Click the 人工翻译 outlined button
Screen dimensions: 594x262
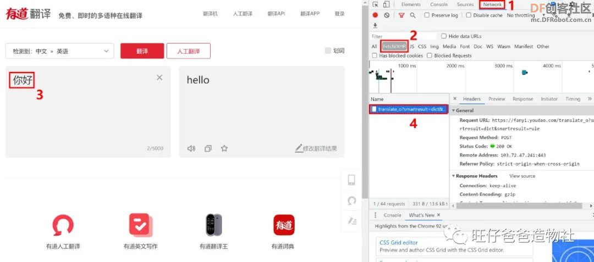click(188, 51)
